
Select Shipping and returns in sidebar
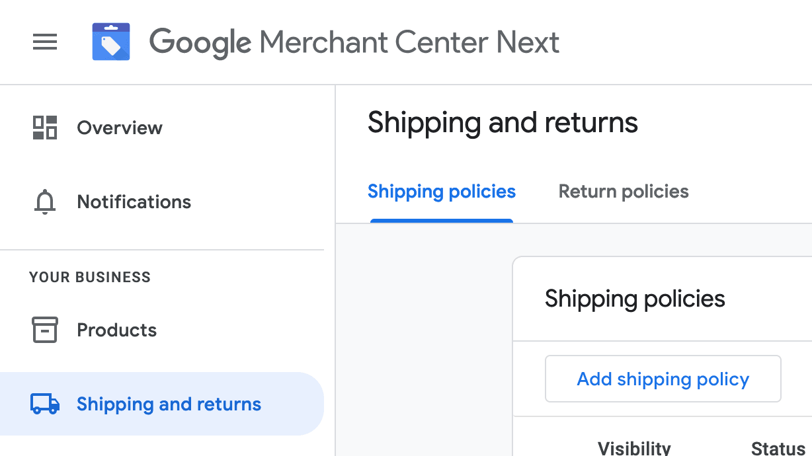point(169,403)
